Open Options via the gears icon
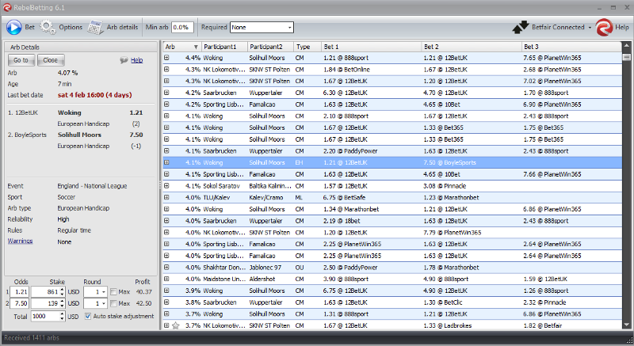Image resolution: width=634 pixels, height=346 pixels. tap(48, 27)
